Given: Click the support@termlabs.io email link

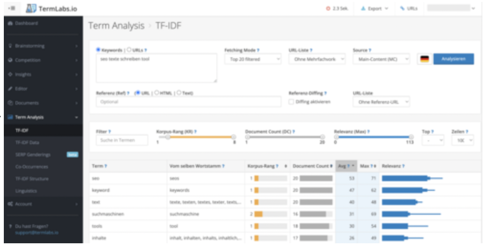Looking at the screenshot, I should 37,233.
